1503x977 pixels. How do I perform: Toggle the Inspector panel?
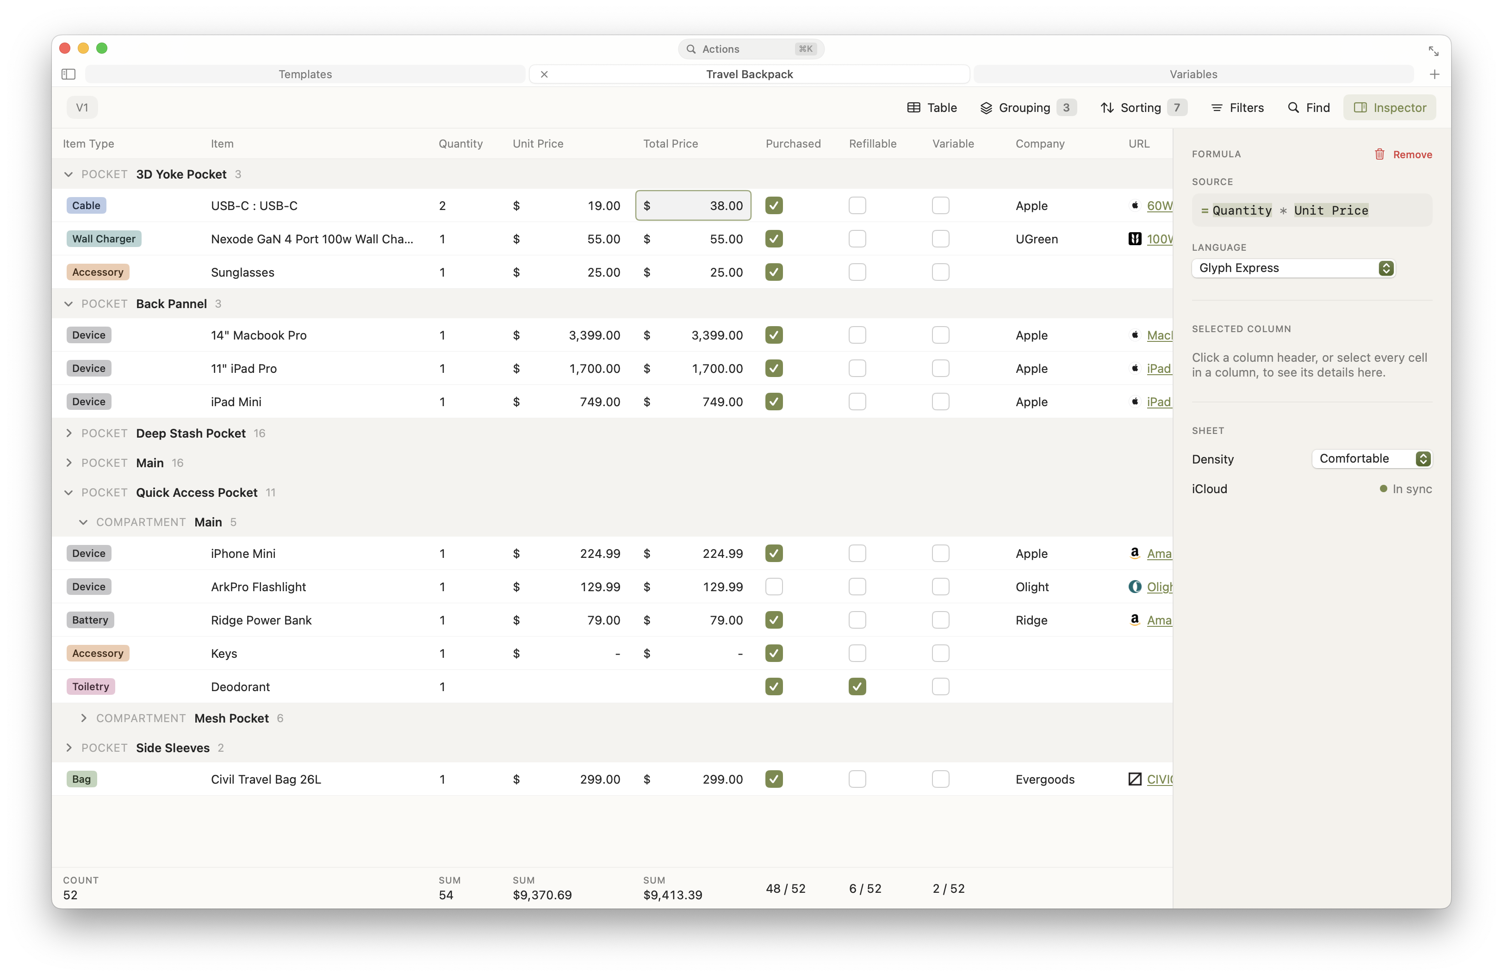[x=1390, y=107]
